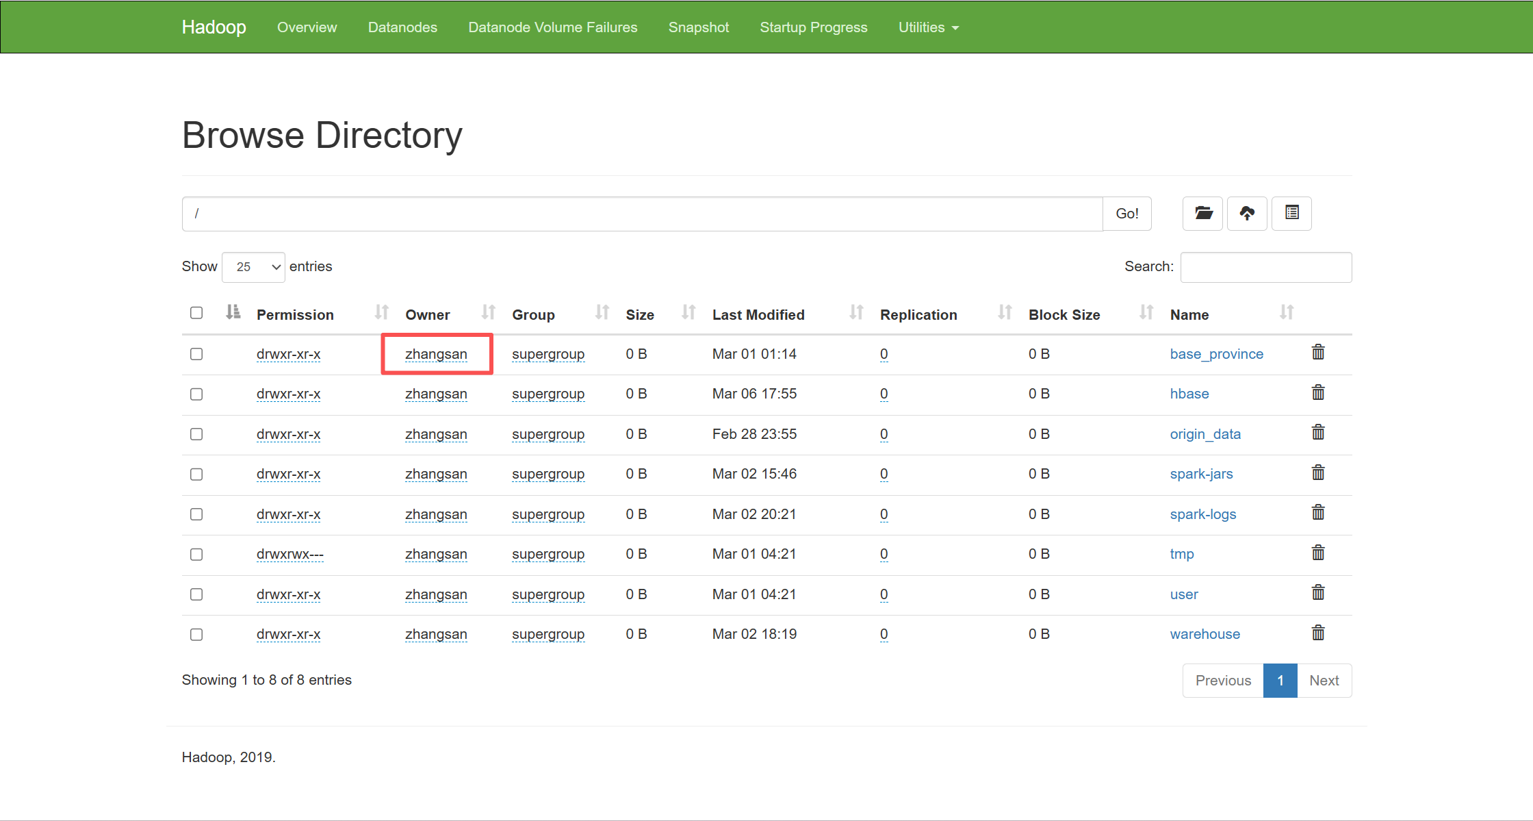Open the Snapshot nav item
Viewport: 1533px width, 821px height.
699,27
